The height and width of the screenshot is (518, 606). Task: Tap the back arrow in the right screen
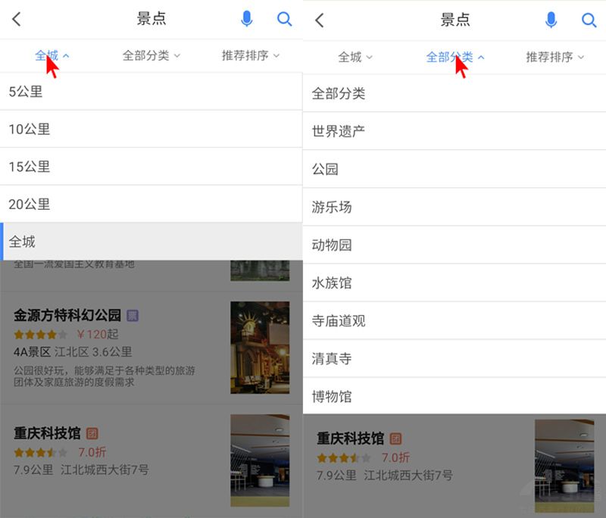pos(320,20)
